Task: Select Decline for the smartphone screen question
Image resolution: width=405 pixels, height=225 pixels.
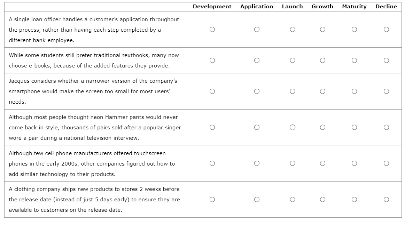Action: tap(386, 91)
